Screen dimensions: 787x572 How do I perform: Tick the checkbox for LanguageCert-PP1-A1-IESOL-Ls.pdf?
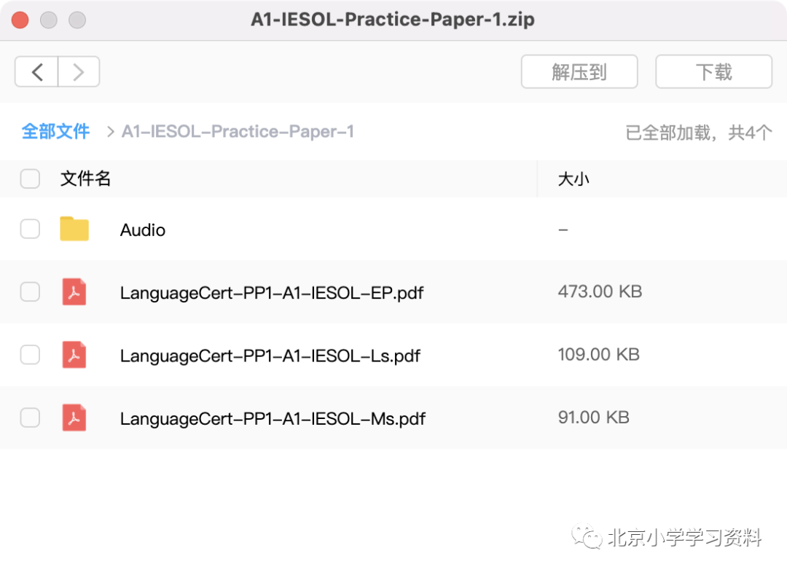pos(30,355)
